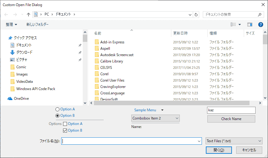Click the Images folder icon in sidebar
This screenshot has height=158, width=268.
pyautogui.click(x=12, y=74)
